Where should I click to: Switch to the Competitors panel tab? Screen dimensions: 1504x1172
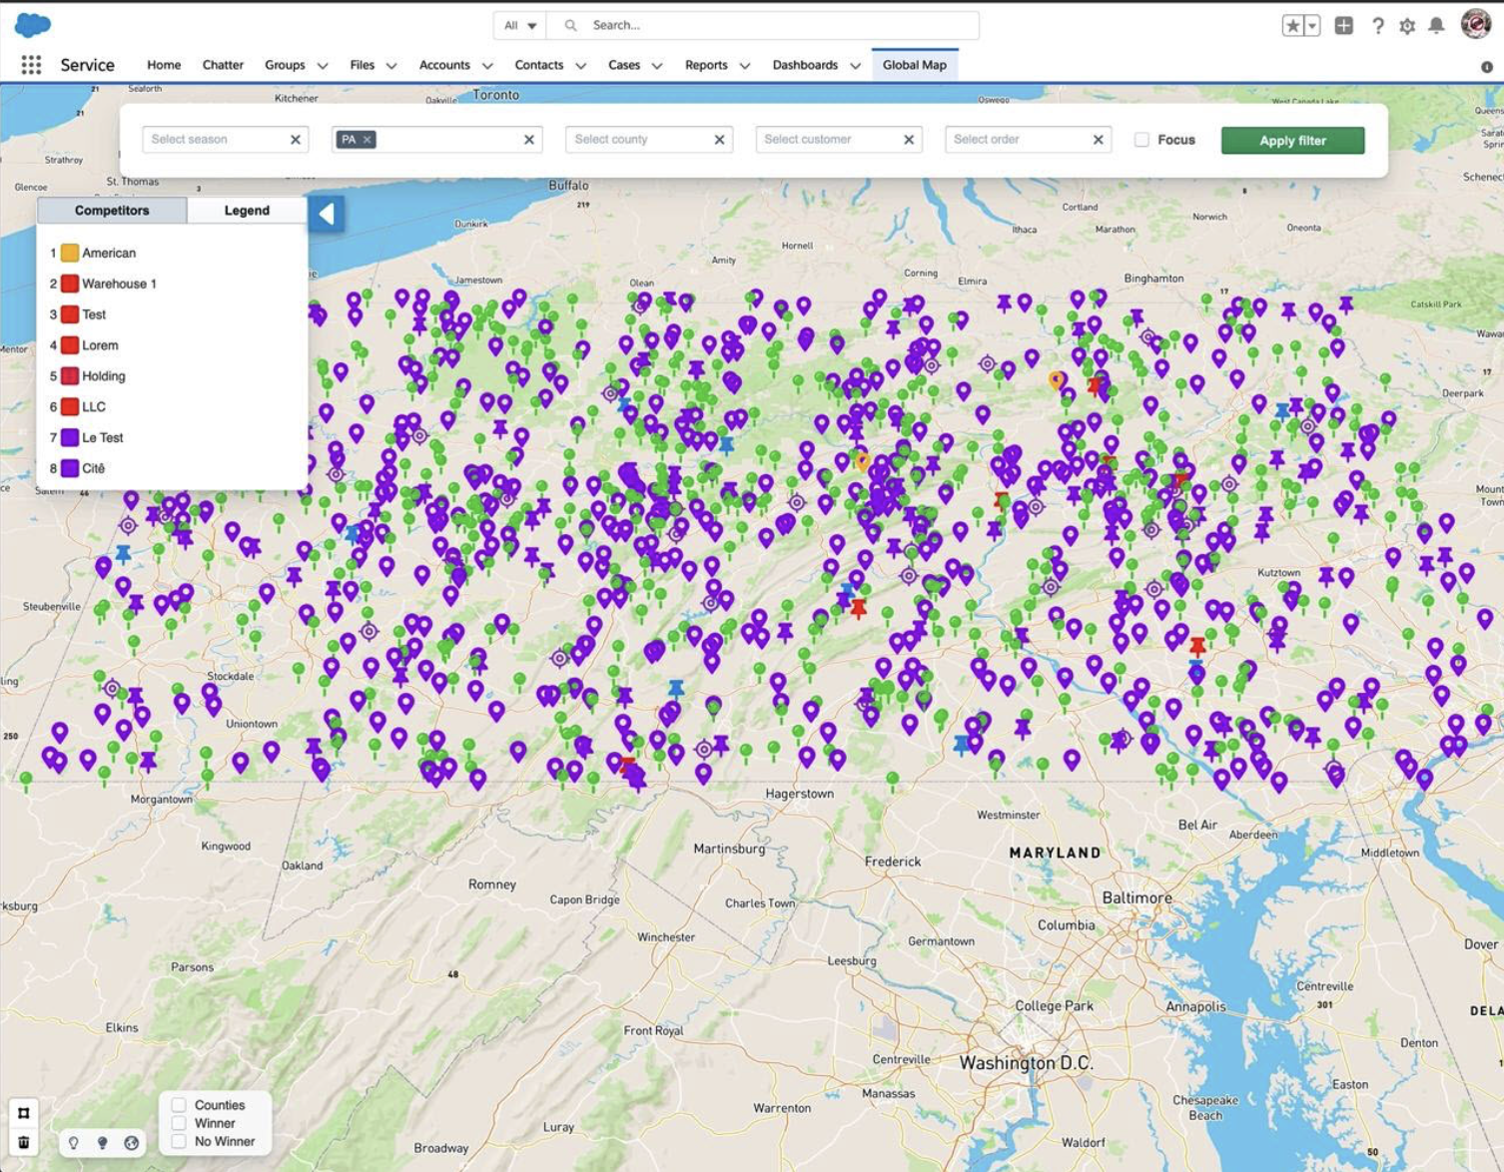click(112, 211)
